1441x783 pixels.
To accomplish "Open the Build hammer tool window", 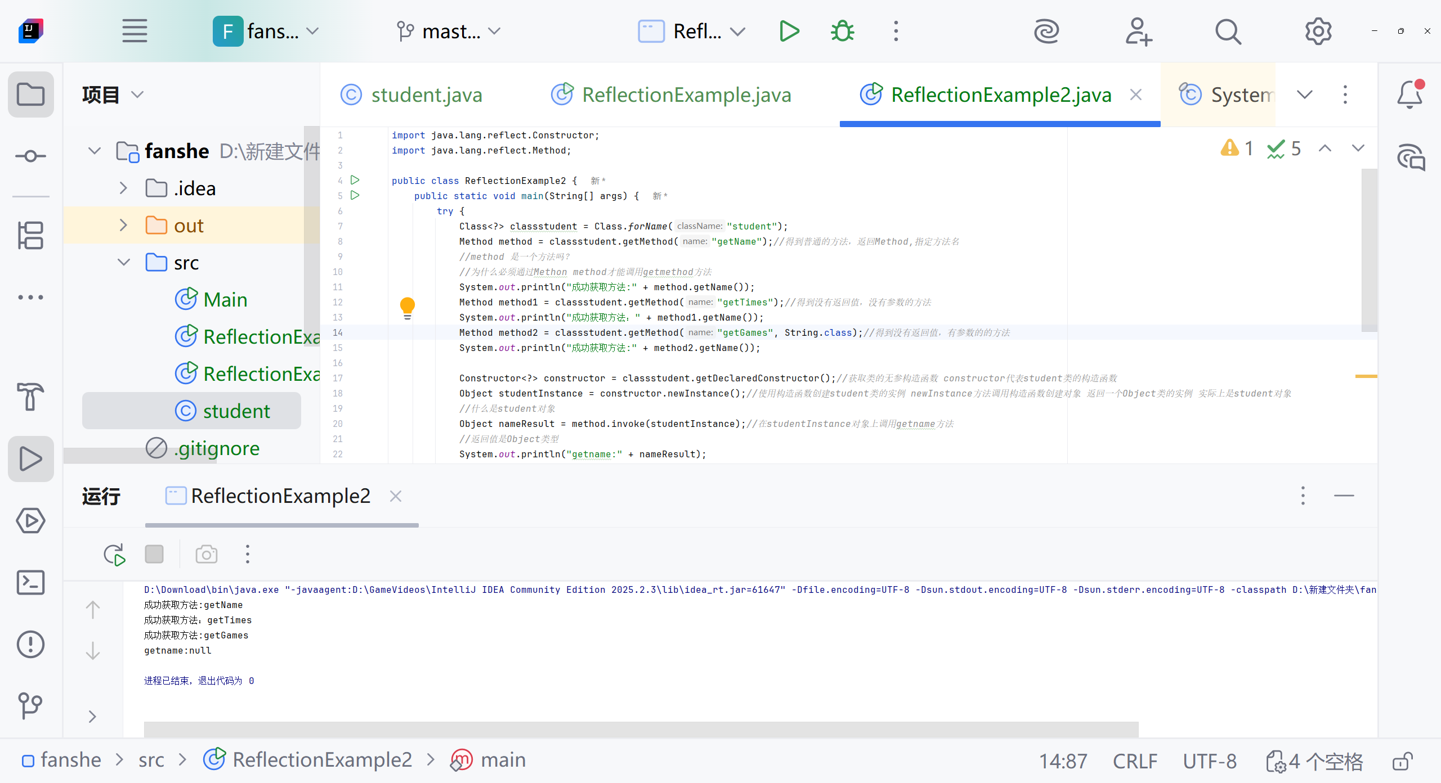I will pos(30,397).
